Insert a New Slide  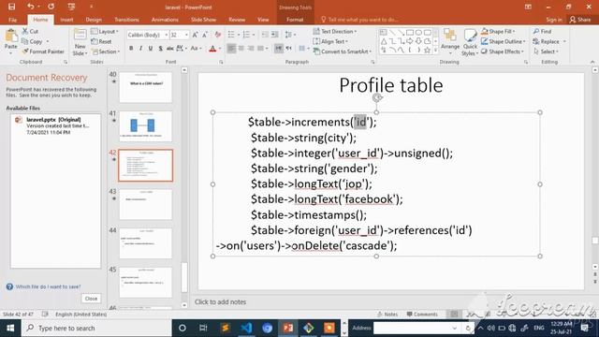click(80, 42)
